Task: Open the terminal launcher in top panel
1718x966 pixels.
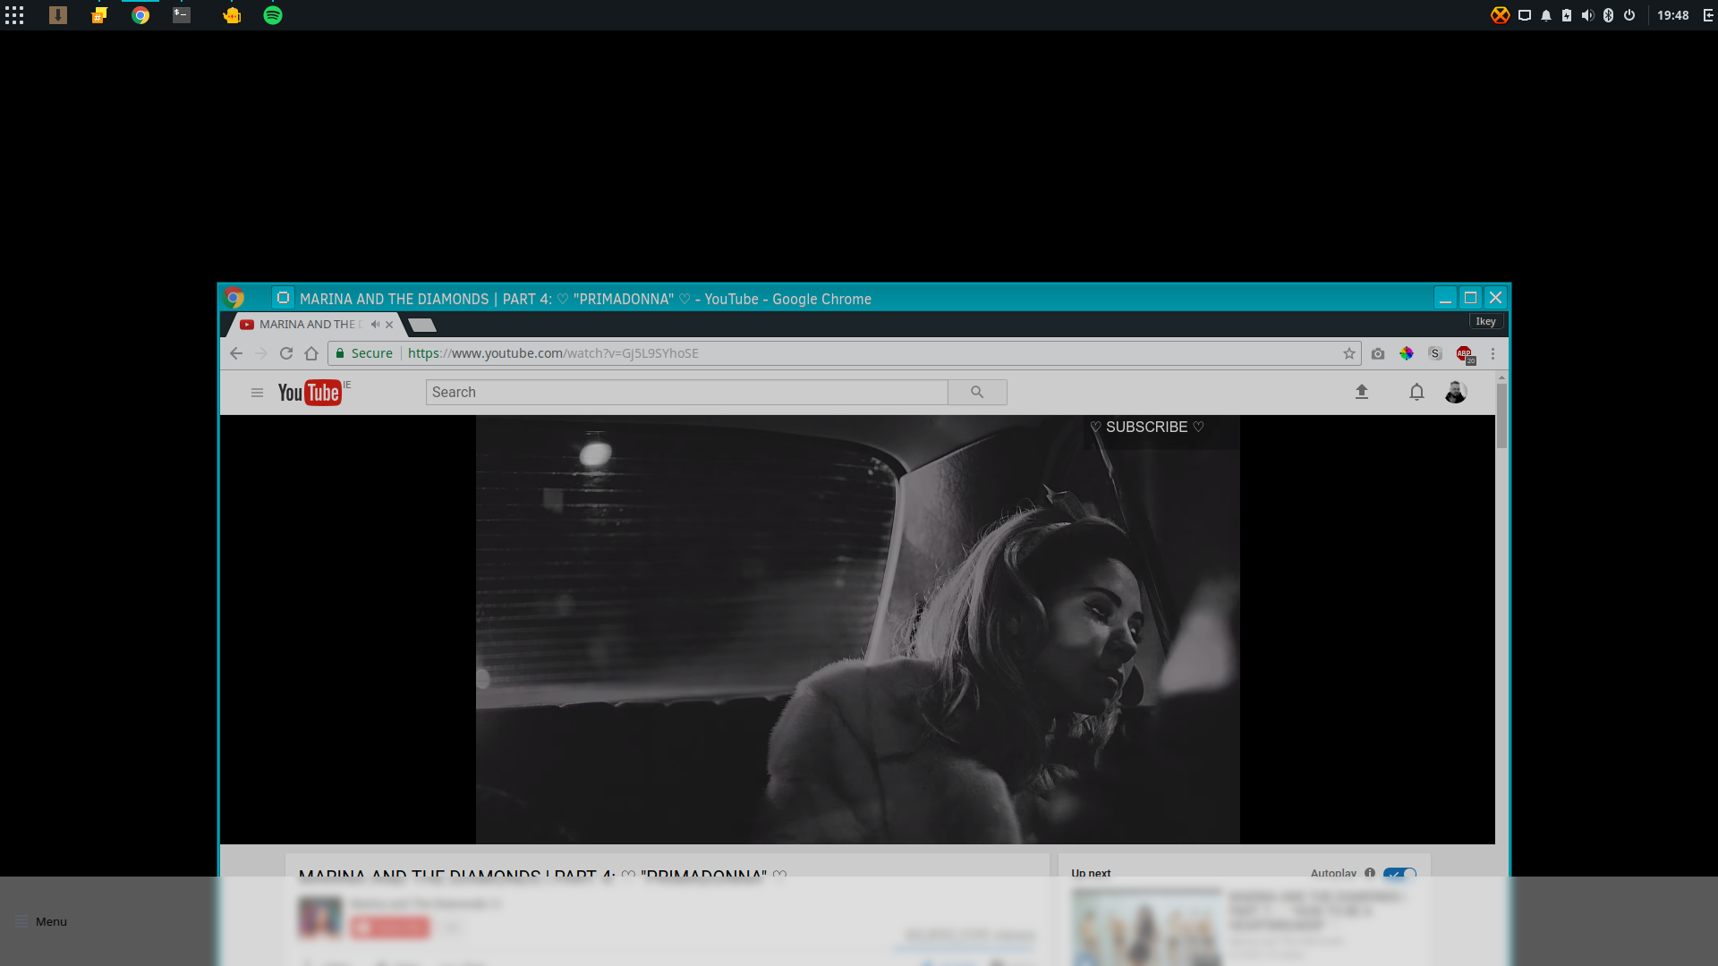Action: coord(182,15)
